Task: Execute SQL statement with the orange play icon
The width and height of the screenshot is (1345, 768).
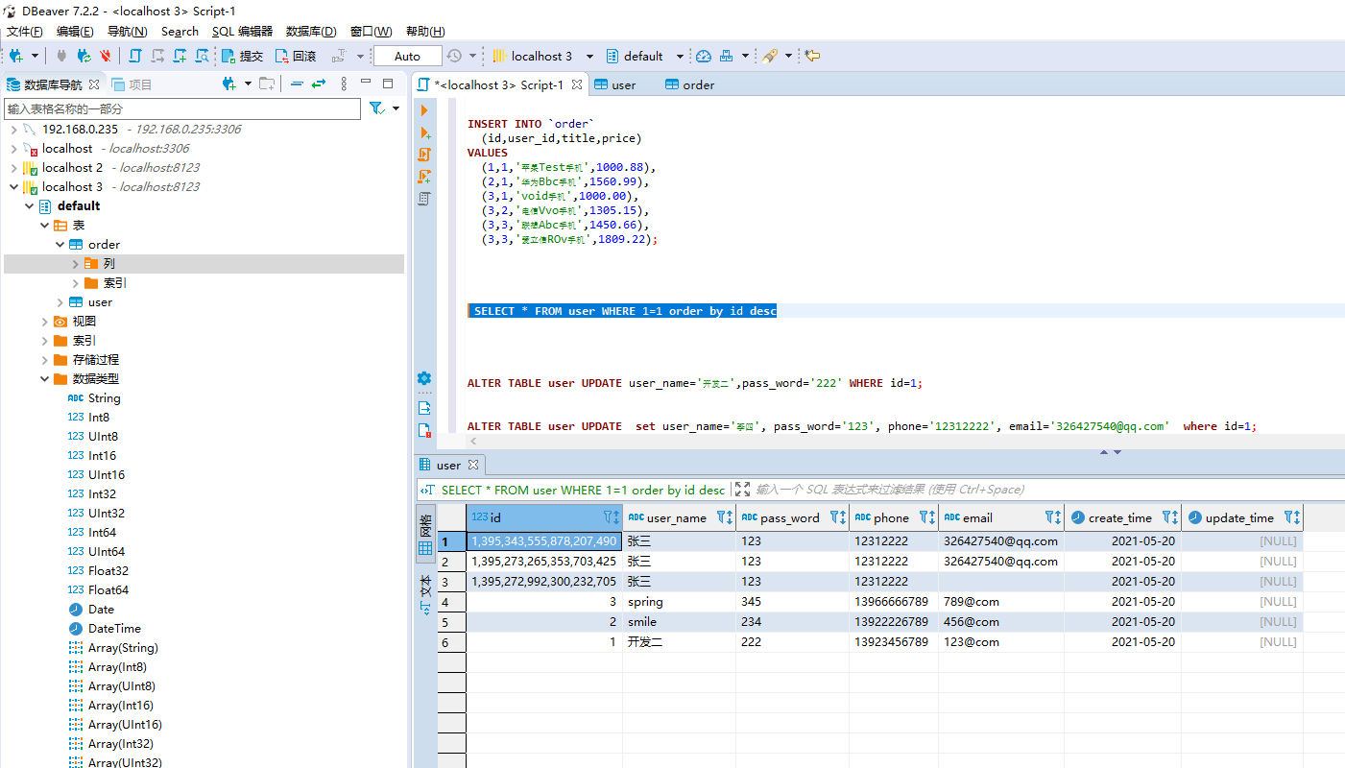Action: point(424,110)
